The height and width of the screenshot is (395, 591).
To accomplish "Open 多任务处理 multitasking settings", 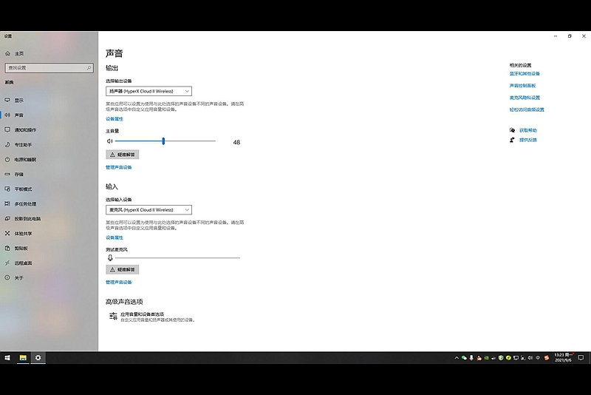I will point(25,204).
